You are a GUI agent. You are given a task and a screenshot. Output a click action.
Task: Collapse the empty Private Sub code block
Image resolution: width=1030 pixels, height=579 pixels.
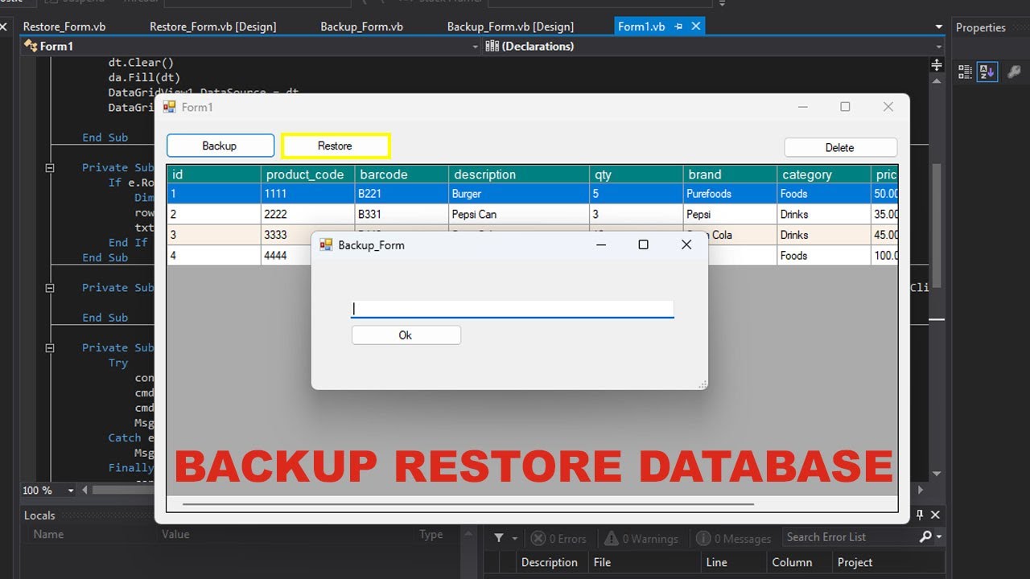click(x=50, y=288)
